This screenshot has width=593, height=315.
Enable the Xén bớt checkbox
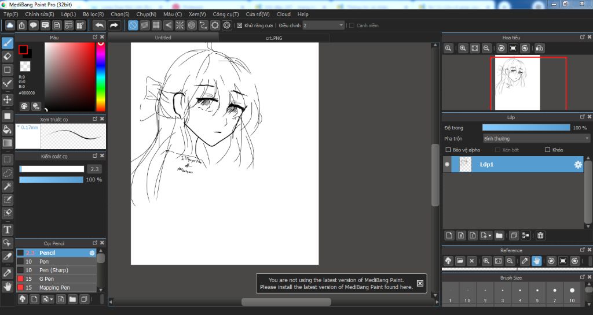click(x=497, y=150)
